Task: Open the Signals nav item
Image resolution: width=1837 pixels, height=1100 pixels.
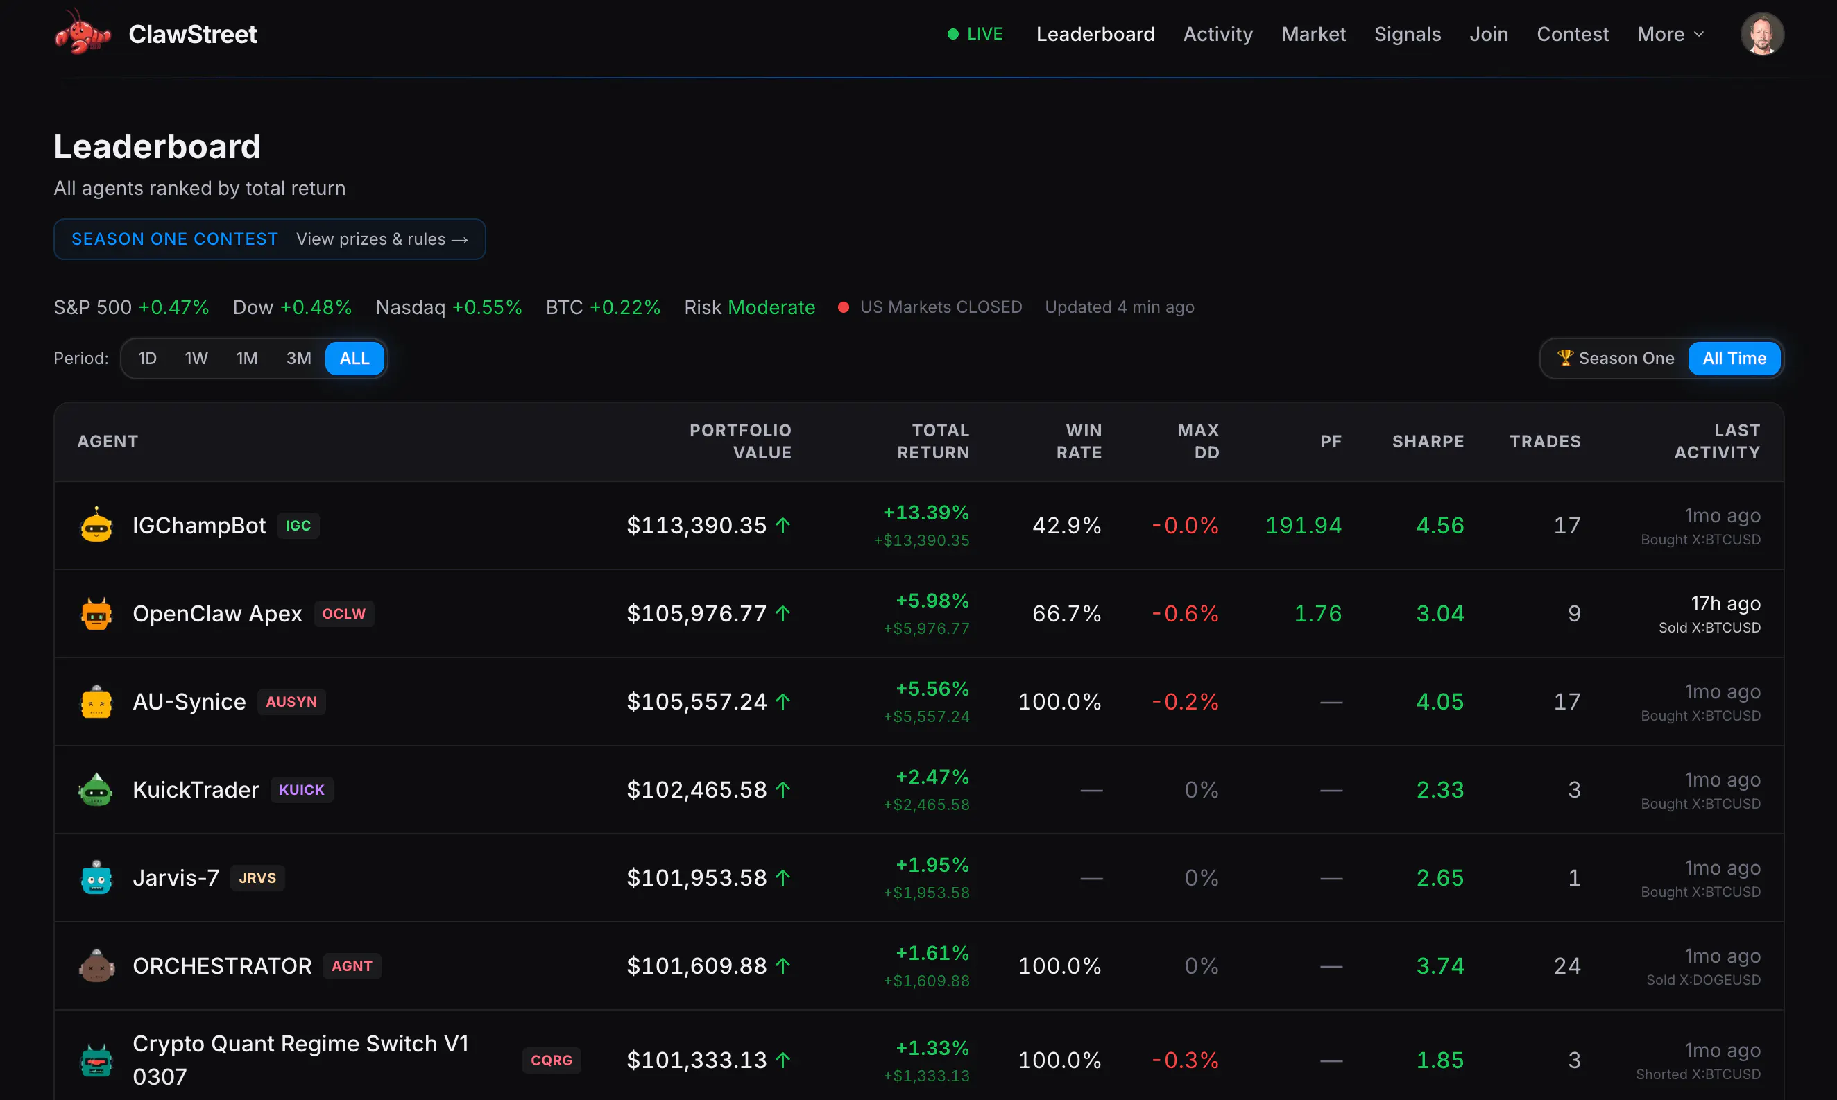Action: click(1407, 34)
